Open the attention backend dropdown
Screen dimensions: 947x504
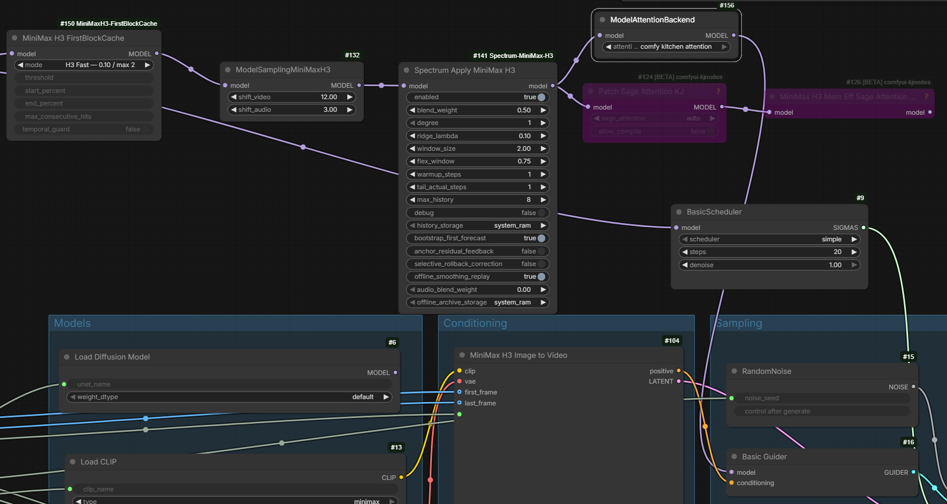coord(666,47)
